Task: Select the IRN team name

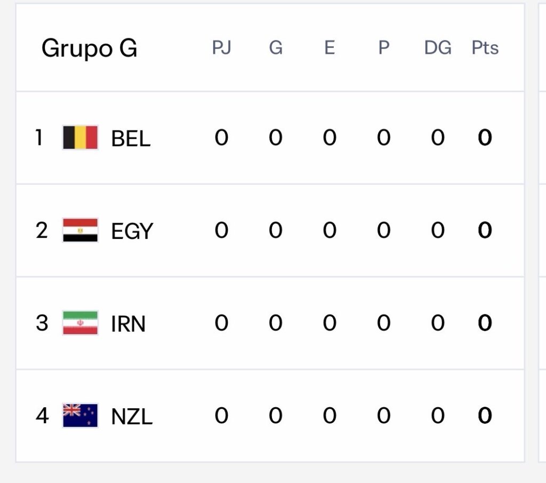Action: 128,324
